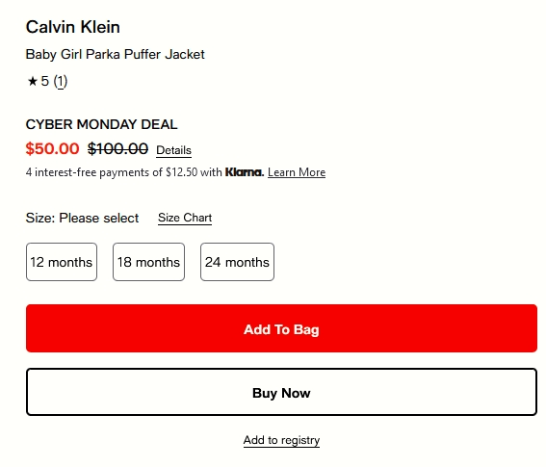
Task: Open the review count (1) link
Action: [61, 82]
